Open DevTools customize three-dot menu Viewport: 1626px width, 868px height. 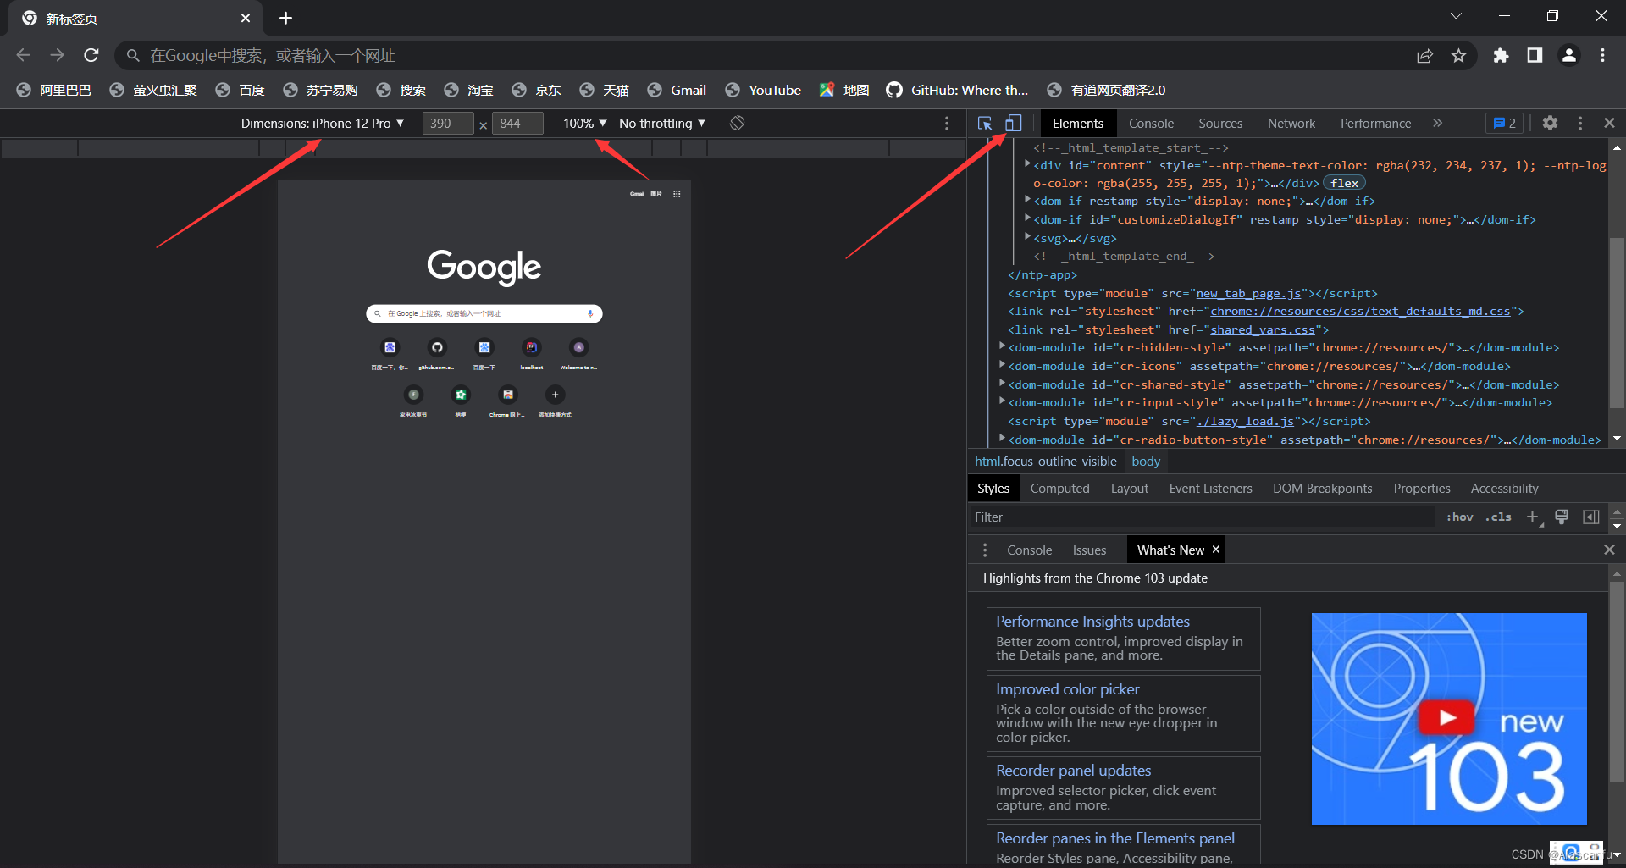[1580, 124]
